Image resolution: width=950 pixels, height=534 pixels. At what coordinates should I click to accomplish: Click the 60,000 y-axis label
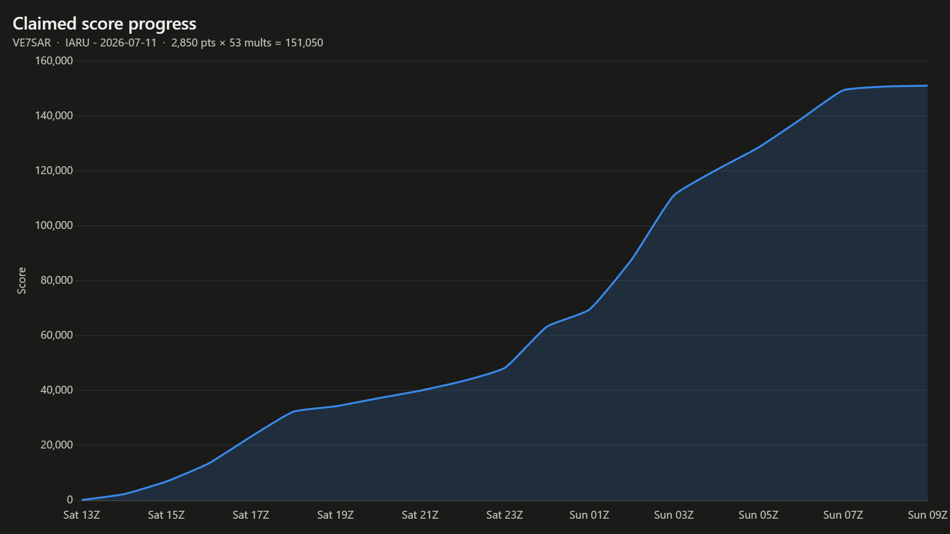(x=56, y=335)
